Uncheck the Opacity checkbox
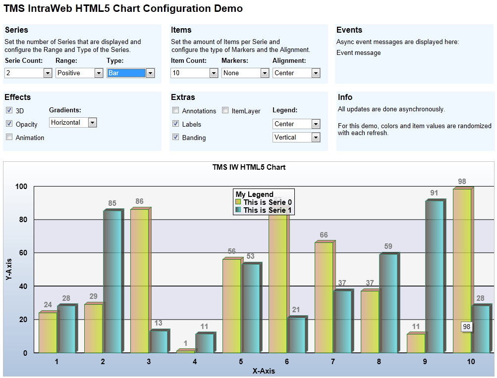This screenshot has width=497, height=378. [9, 124]
